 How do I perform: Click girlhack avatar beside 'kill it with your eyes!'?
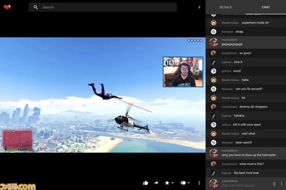(214, 125)
